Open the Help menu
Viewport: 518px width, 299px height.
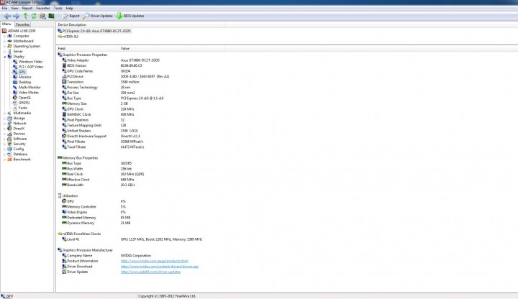[69, 8]
